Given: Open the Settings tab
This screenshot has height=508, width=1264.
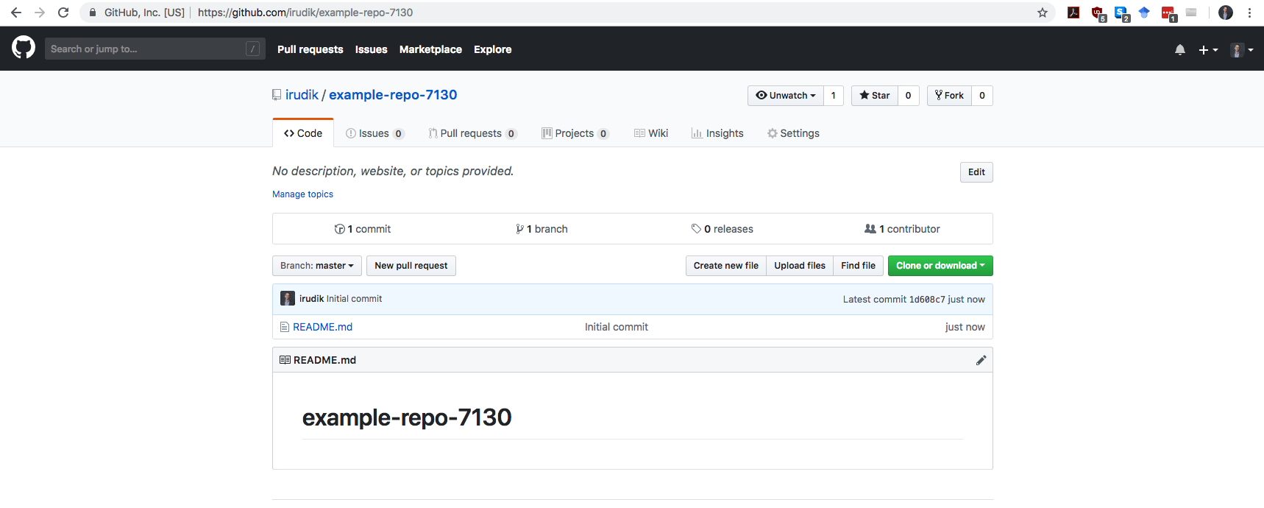Looking at the screenshot, I should 793,133.
